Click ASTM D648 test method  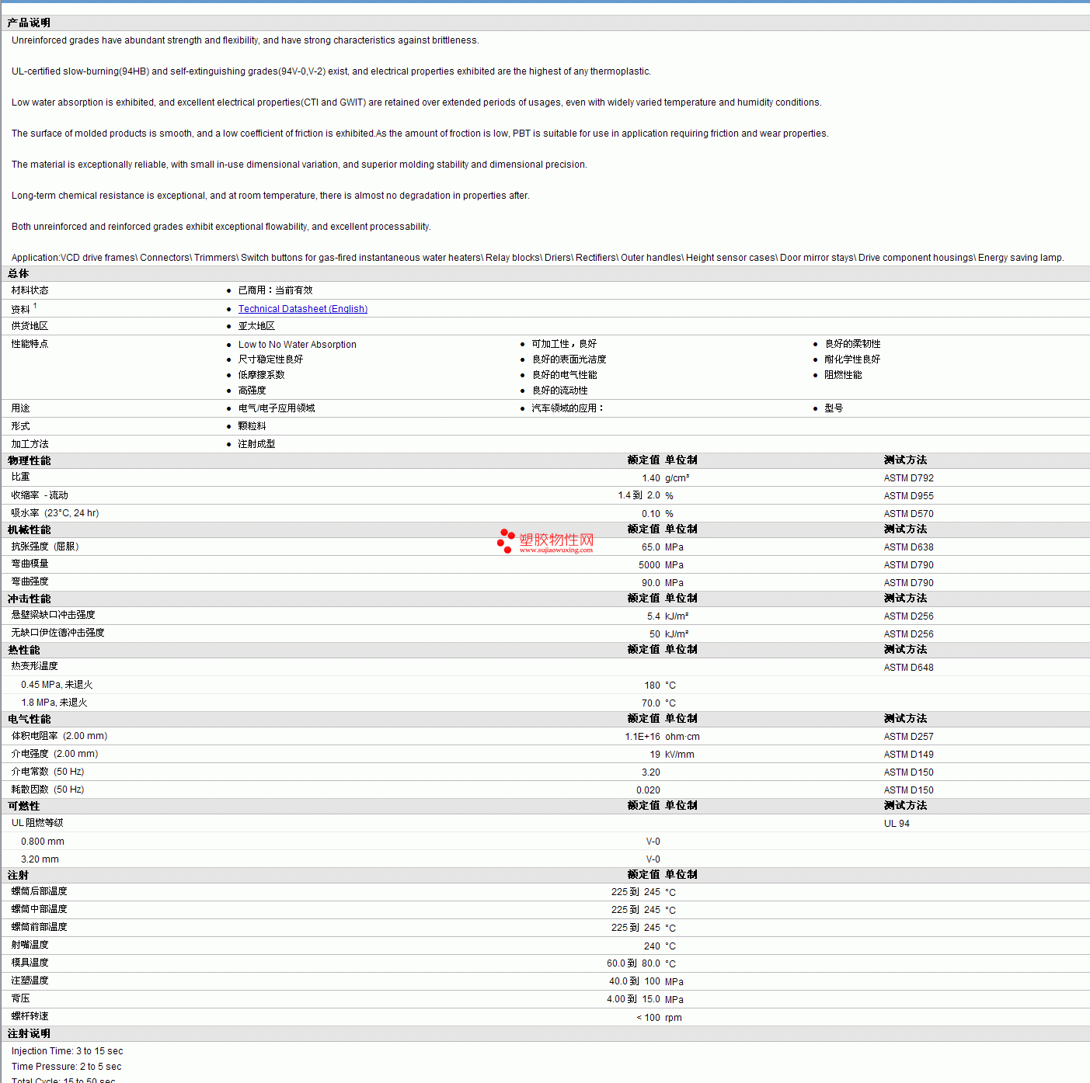(x=908, y=668)
